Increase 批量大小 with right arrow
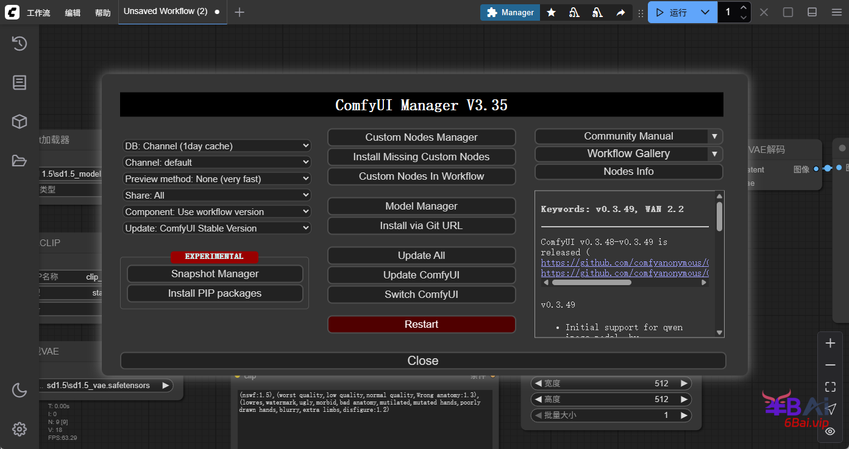Image resolution: width=849 pixels, height=449 pixels. (x=684, y=415)
